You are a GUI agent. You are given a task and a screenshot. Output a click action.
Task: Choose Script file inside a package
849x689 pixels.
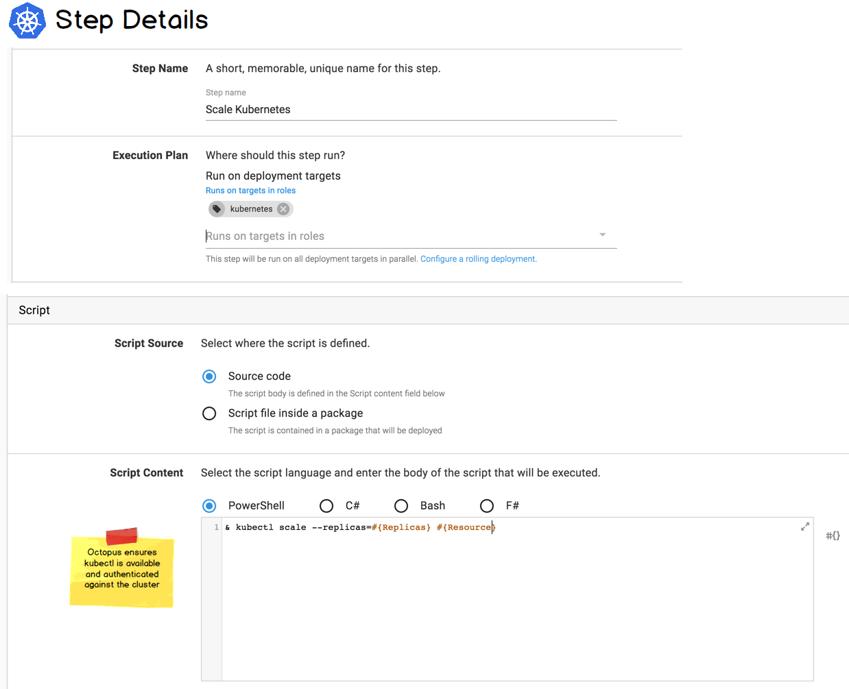[x=209, y=413]
